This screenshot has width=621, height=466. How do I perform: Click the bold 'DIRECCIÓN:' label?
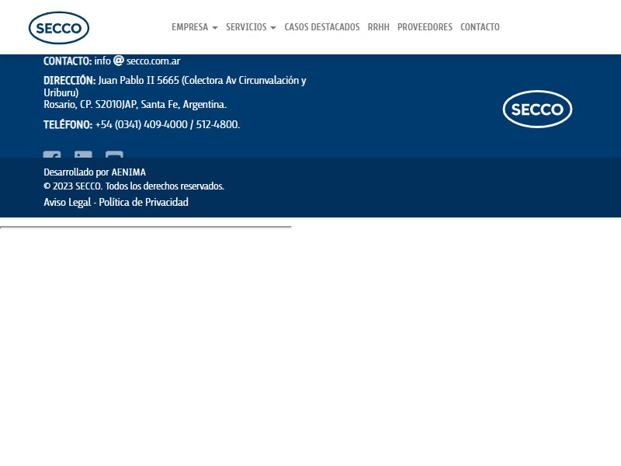pyautogui.click(x=70, y=81)
